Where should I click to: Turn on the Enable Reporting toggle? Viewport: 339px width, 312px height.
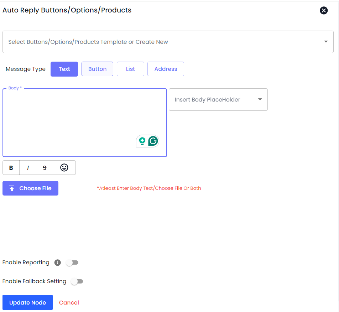pos(72,263)
